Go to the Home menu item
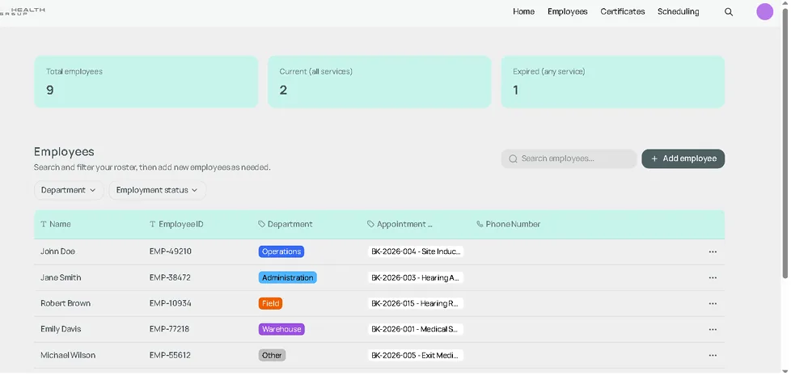 (x=523, y=11)
